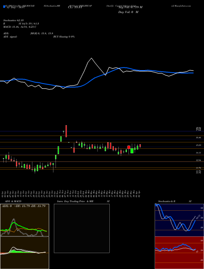Click the 16.46 price axis label
This screenshot has height=269, width=204.
point(199,137)
